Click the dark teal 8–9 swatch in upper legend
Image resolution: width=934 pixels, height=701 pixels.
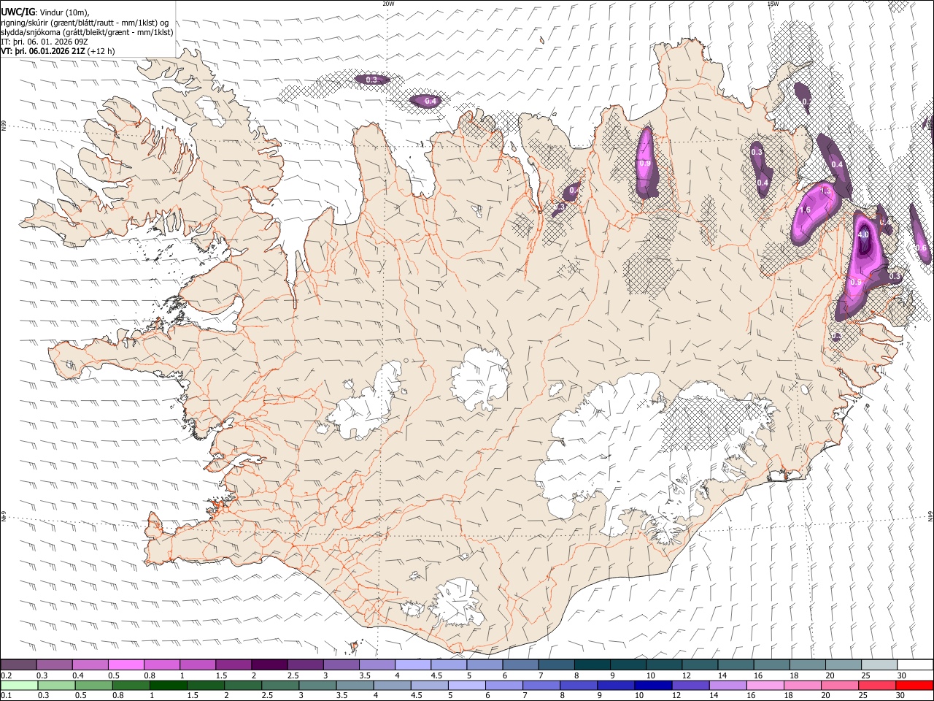[592, 664]
